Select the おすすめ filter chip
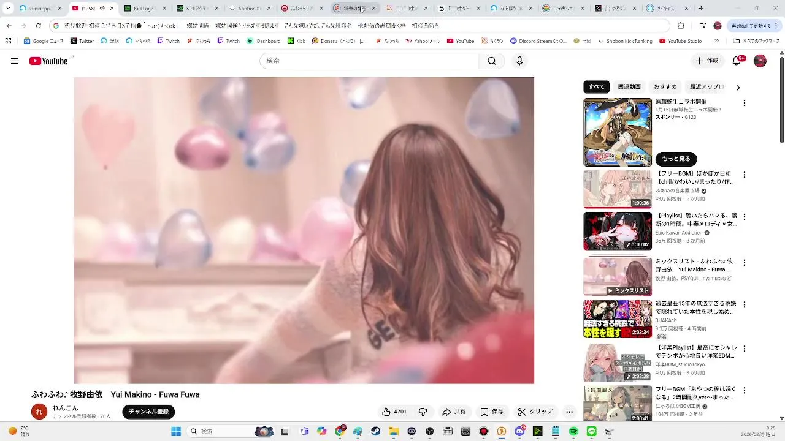785x441 pixels. tap(665, 87)
